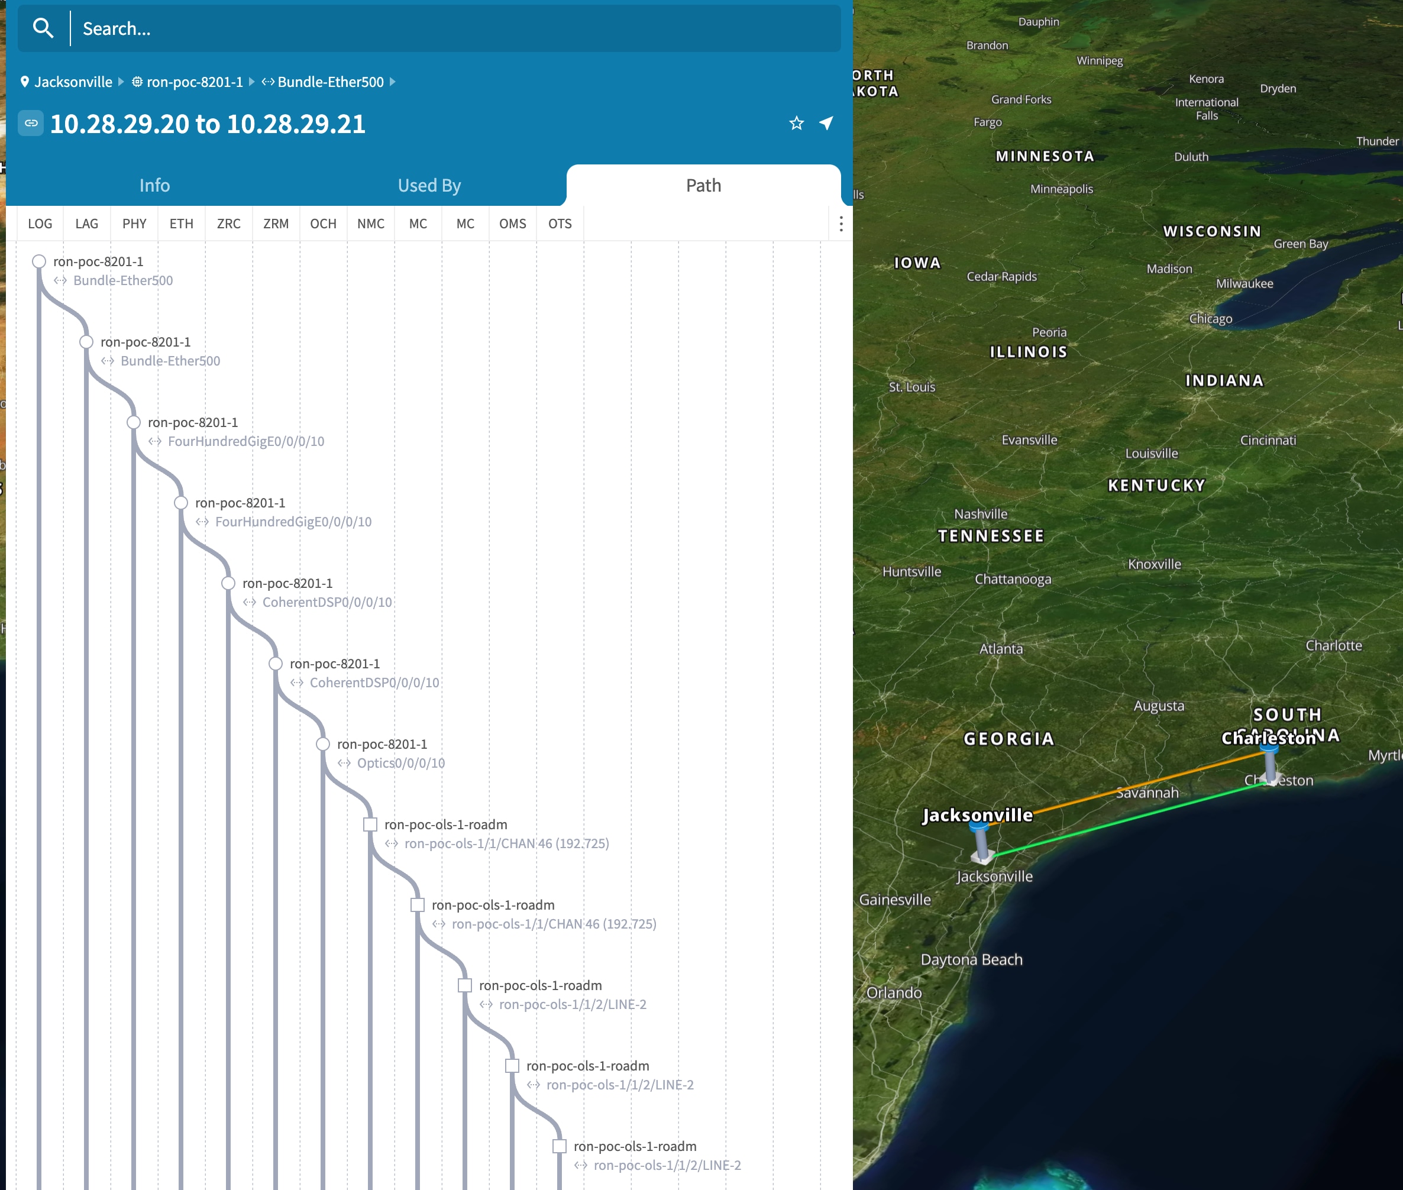This screenshot has height=1190, width=1403.
Task: Click the Used By tab to switch view
Action: [x=429, y=184]
